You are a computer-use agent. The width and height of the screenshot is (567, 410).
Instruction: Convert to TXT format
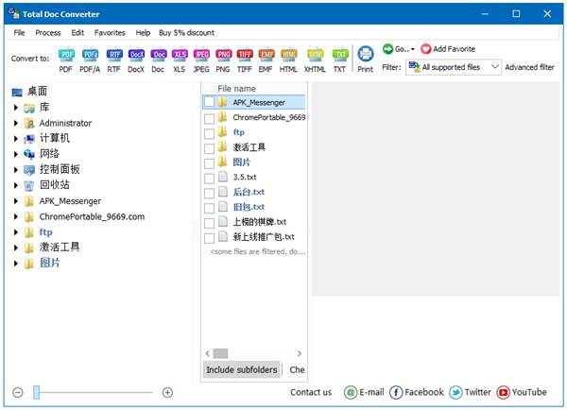340,60
